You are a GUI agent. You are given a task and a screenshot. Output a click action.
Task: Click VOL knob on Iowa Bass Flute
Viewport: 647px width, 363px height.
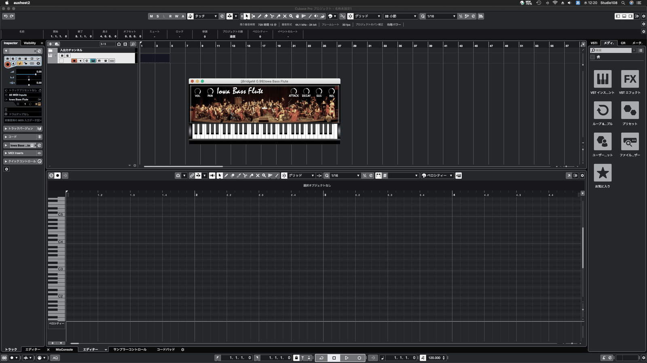point(198,91)
